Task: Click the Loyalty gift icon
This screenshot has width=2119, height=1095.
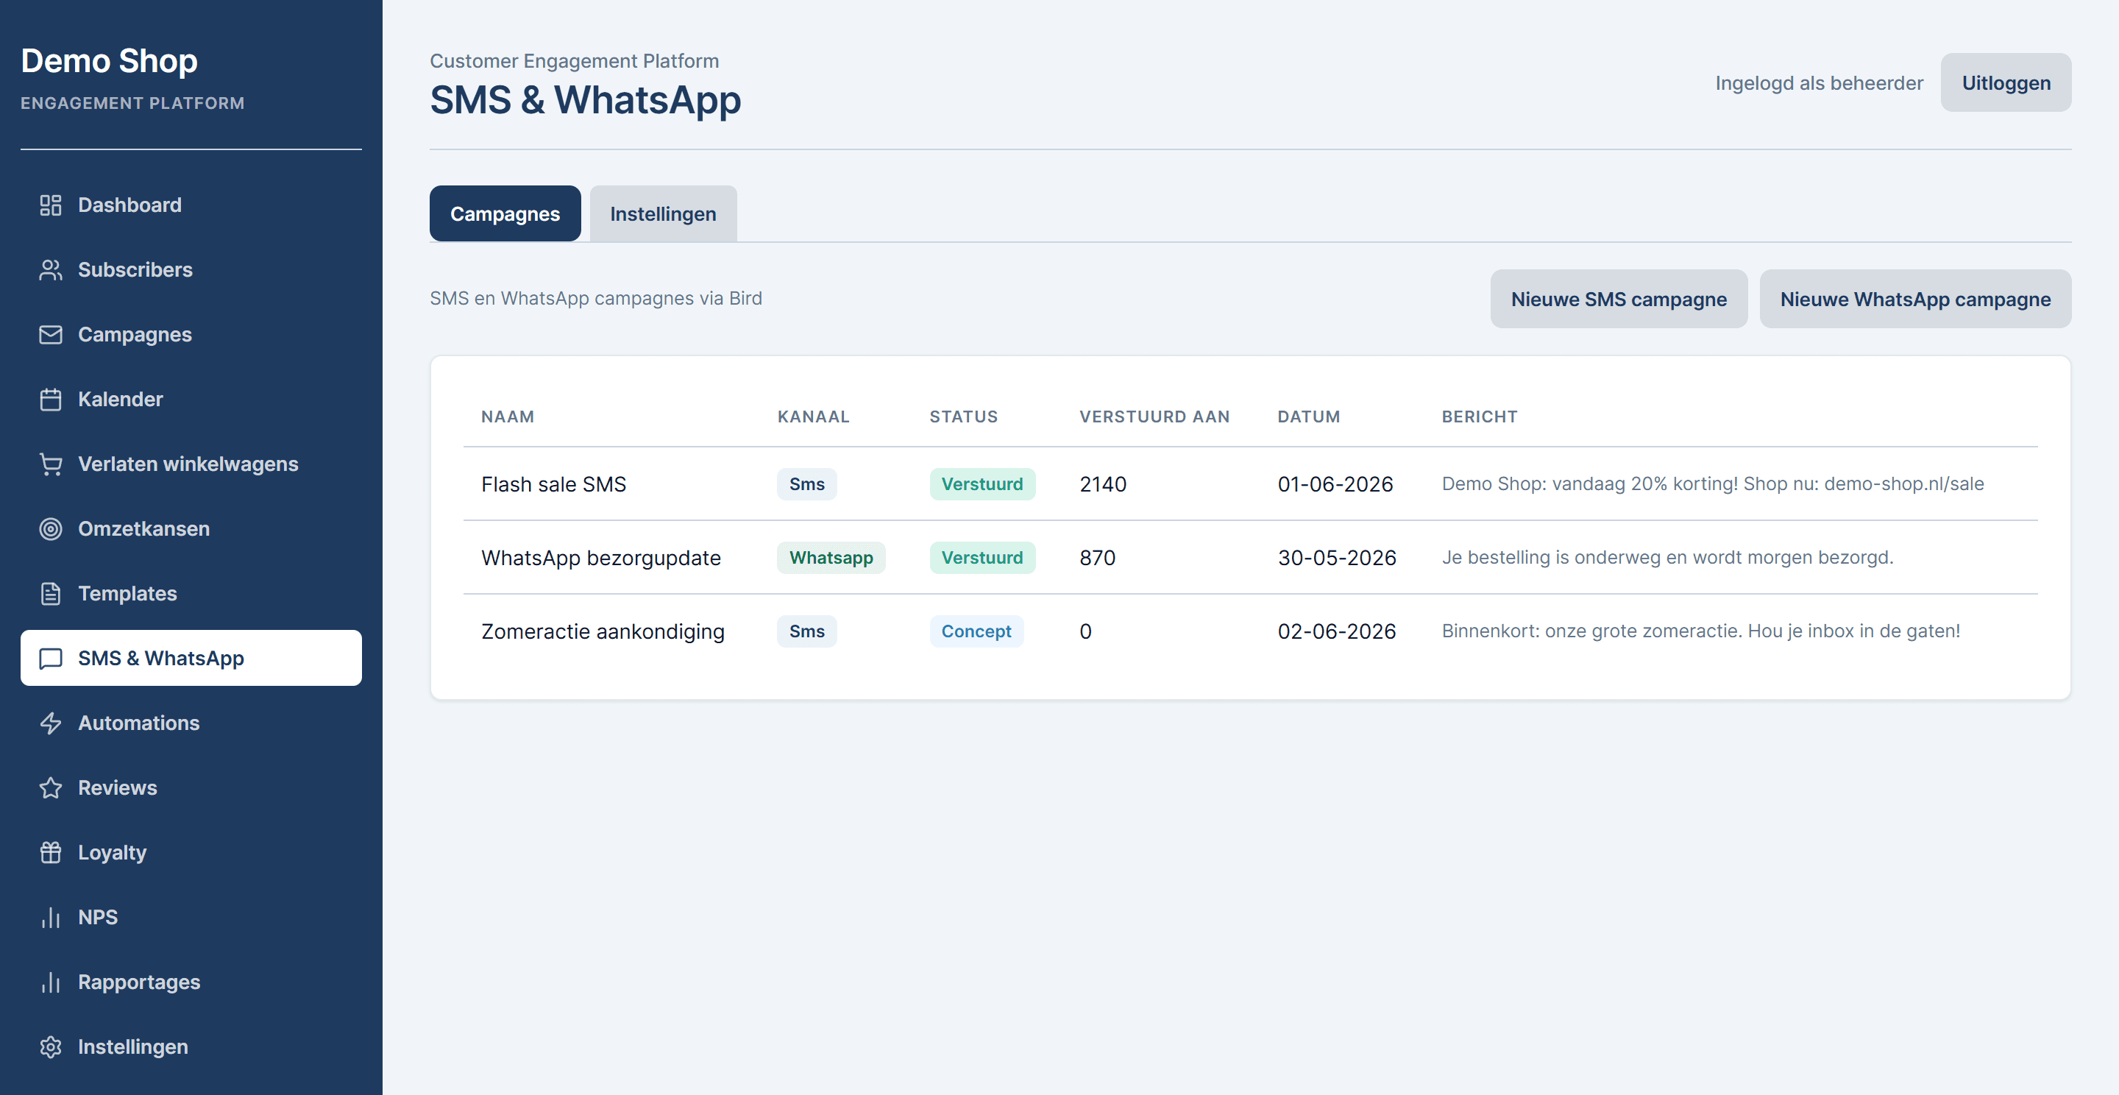Action: 50,852
